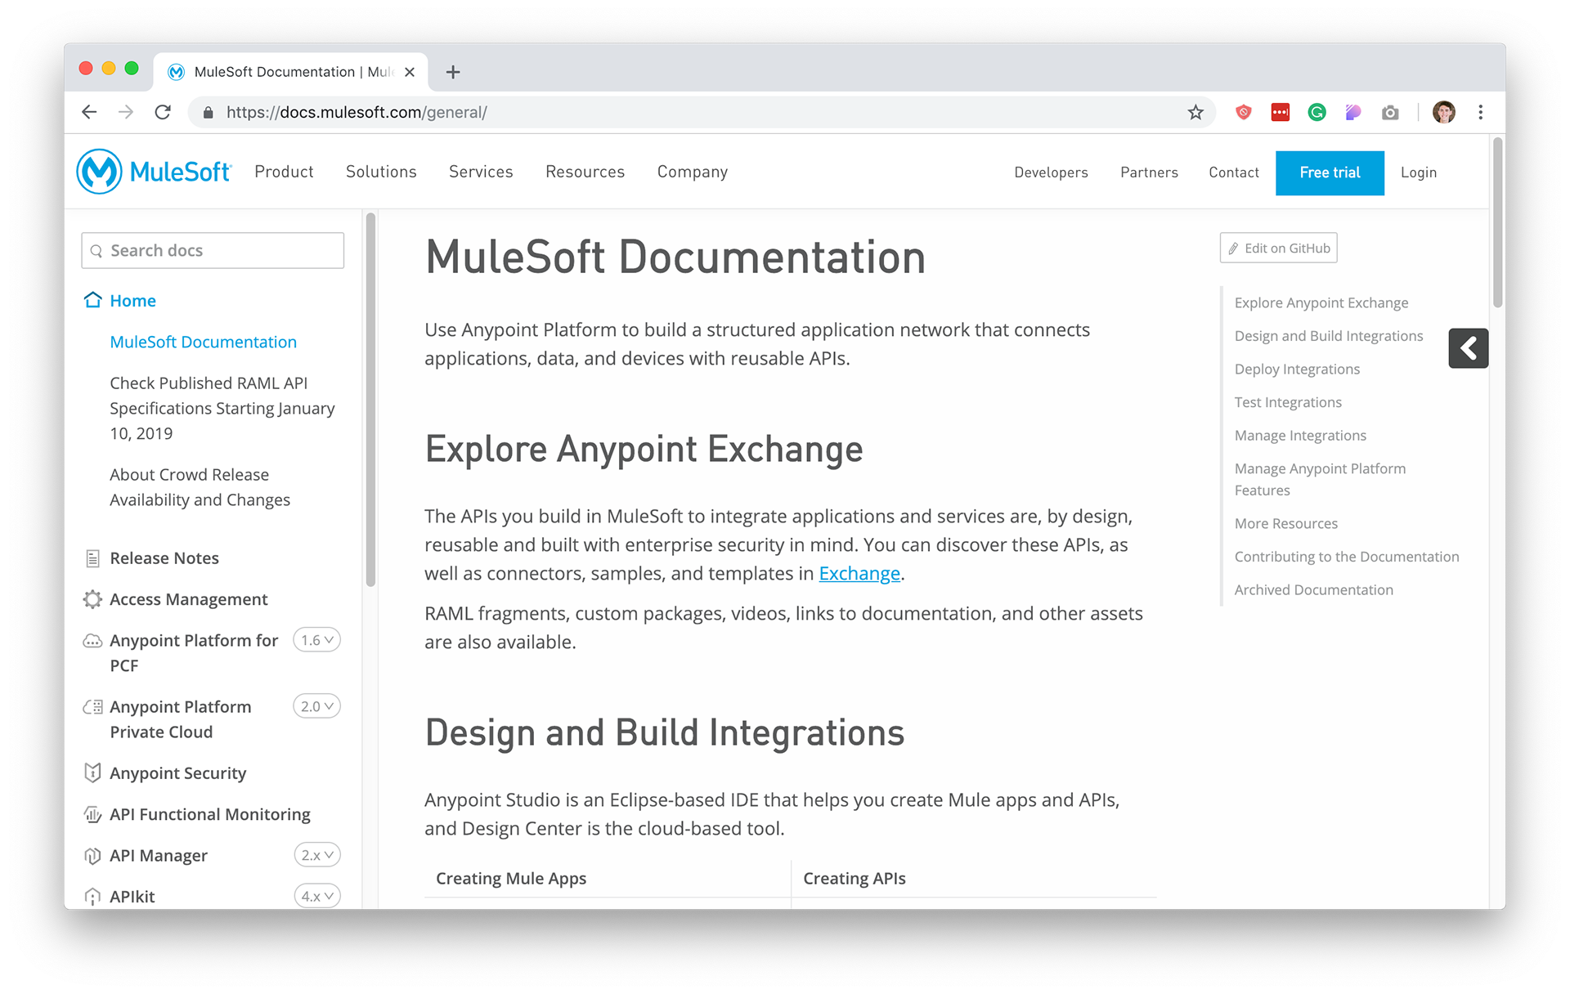Open Anypoint Platform for PCF 1.6 version dropdown
This screenshot has width=1570, height=994.
point(316,640)
